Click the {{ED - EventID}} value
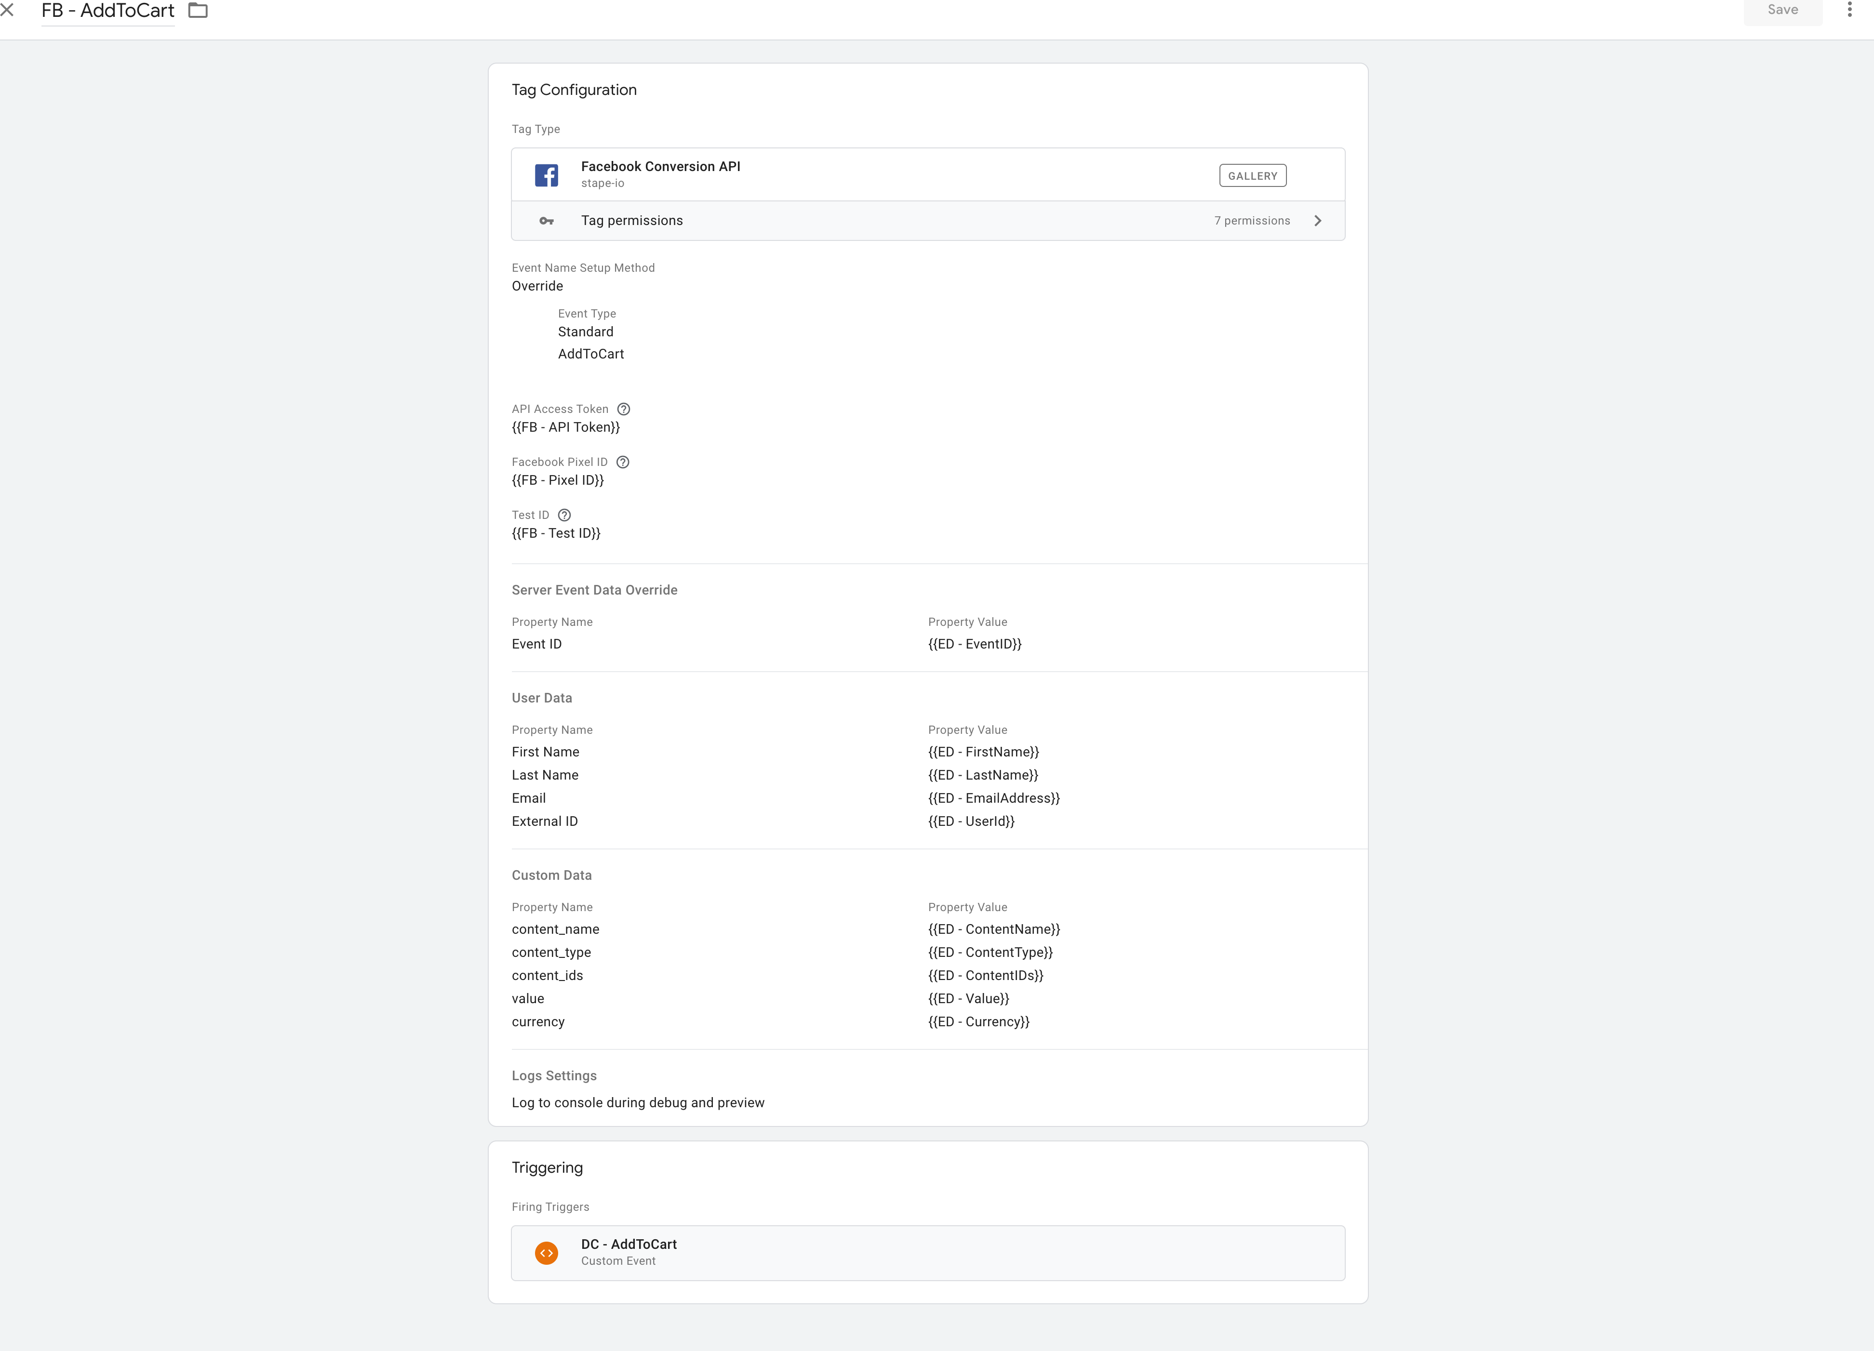Screen dimensions: 1874x1351 974,643
